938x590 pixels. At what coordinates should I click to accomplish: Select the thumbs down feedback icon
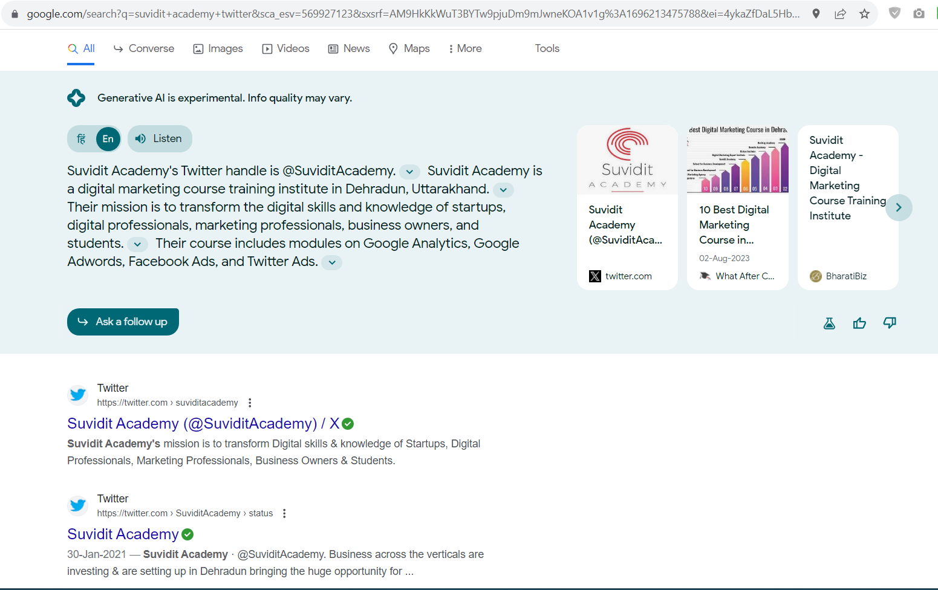pyautogui.click(x=889, y=322)
